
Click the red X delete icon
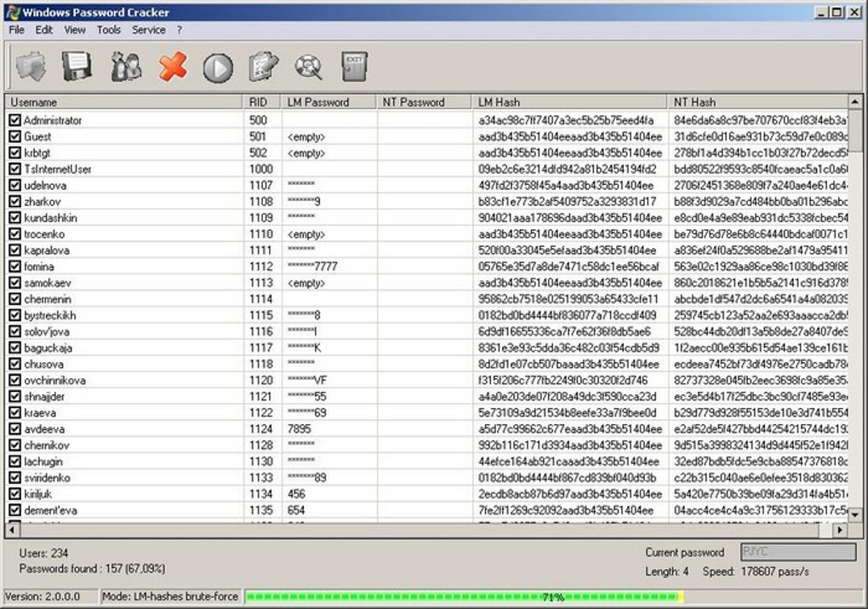[x=173, y=67]
